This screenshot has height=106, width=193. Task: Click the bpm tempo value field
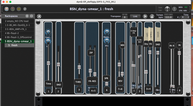(168, 17)
